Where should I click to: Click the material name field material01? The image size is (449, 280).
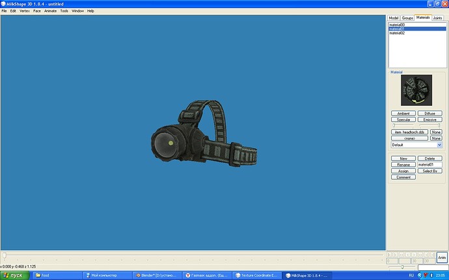[429, 164]
